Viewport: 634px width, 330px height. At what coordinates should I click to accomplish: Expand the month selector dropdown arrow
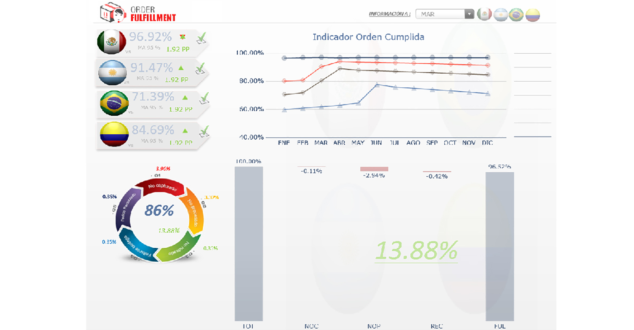pos(469,14)
